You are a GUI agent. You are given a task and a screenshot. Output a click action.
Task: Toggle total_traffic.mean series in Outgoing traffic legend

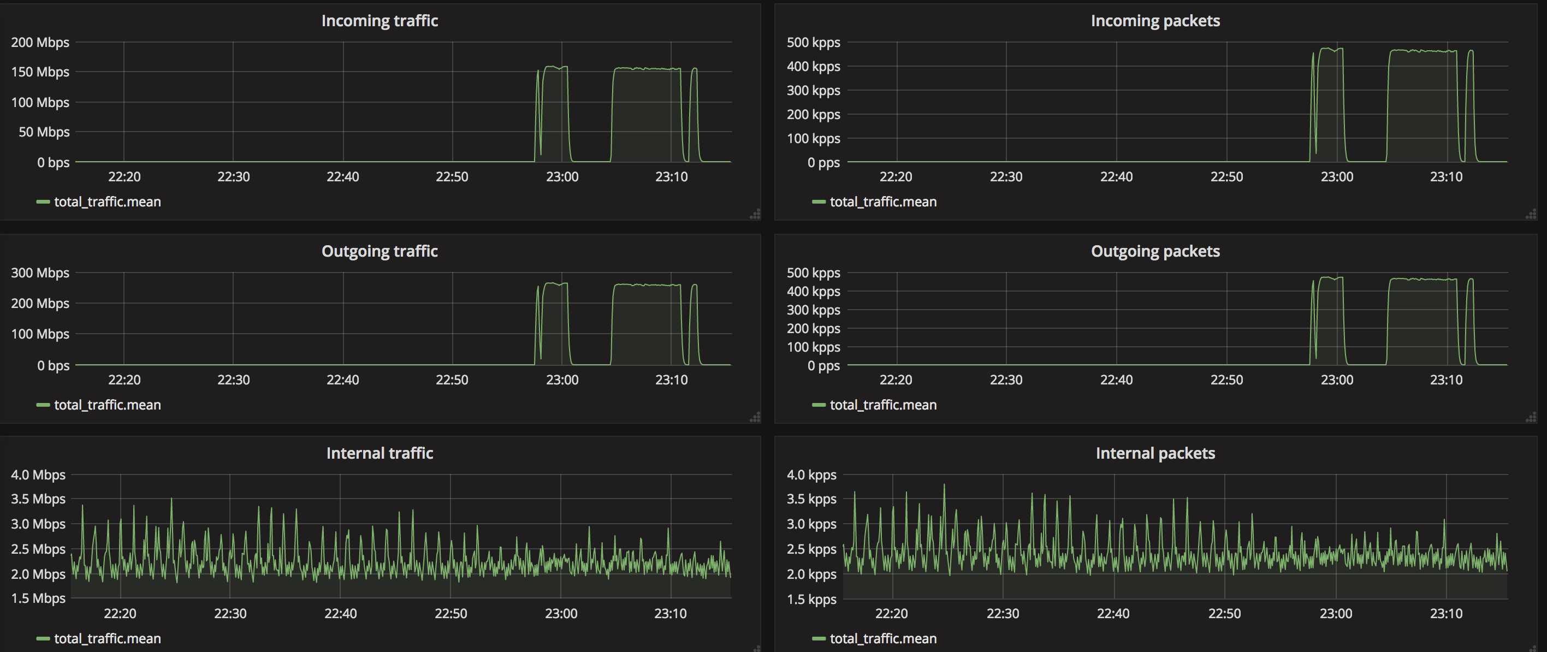tap(108, 405)
